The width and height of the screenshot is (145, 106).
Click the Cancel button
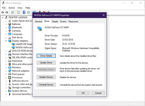98,93
